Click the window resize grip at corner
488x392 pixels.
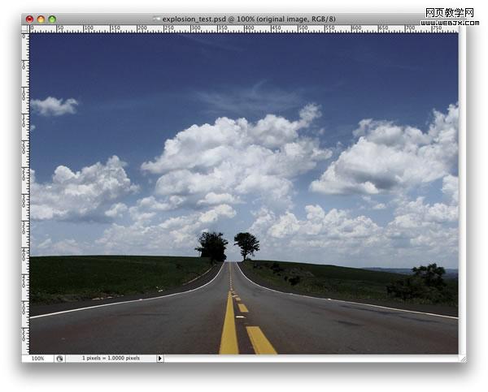[x=464, y=359]
